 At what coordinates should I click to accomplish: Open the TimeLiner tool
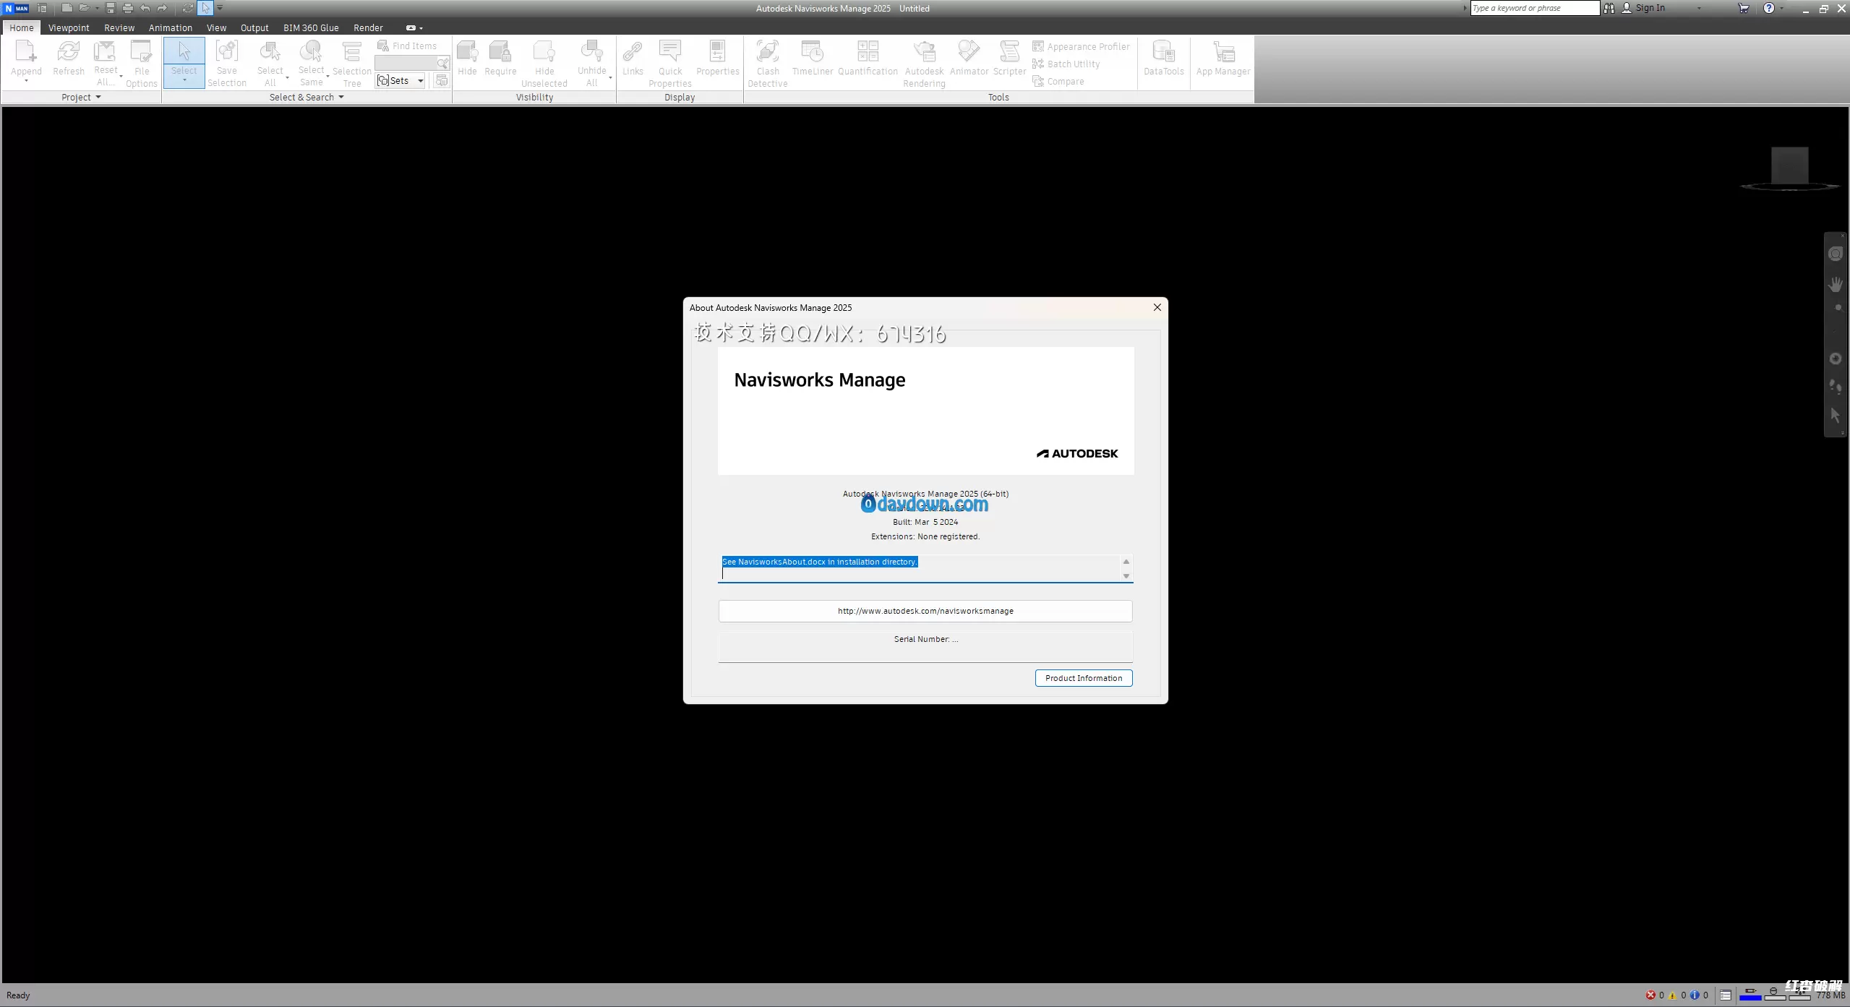813,58
